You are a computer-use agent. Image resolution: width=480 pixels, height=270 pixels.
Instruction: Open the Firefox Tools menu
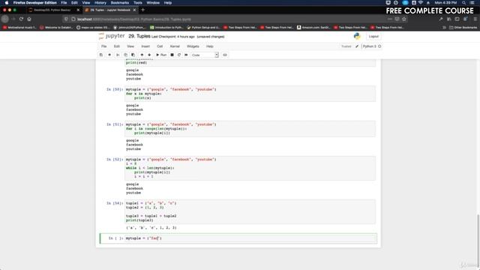coord(138,3)
